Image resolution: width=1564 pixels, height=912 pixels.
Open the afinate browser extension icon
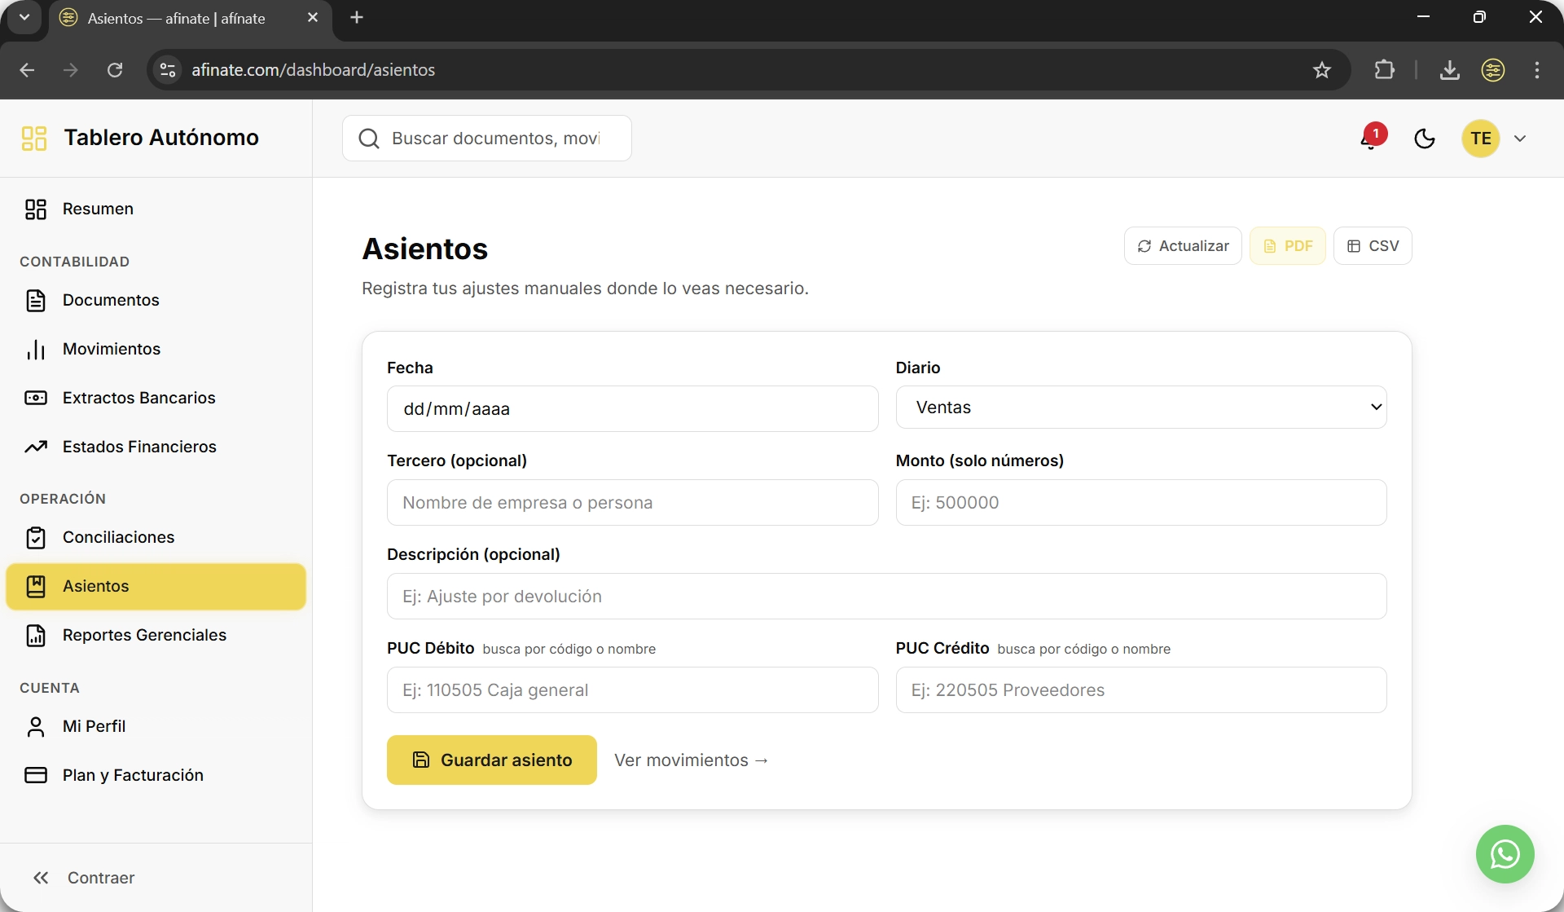(x=1492, y=70)
